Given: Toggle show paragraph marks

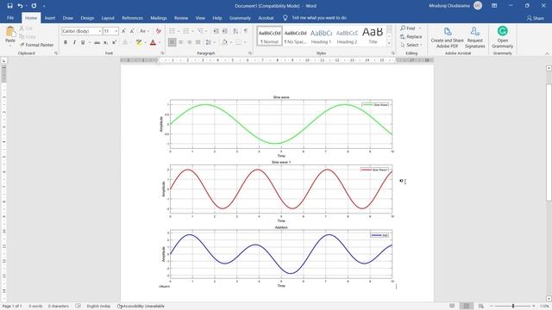Looking at the screenshot, I should [246, 31].
